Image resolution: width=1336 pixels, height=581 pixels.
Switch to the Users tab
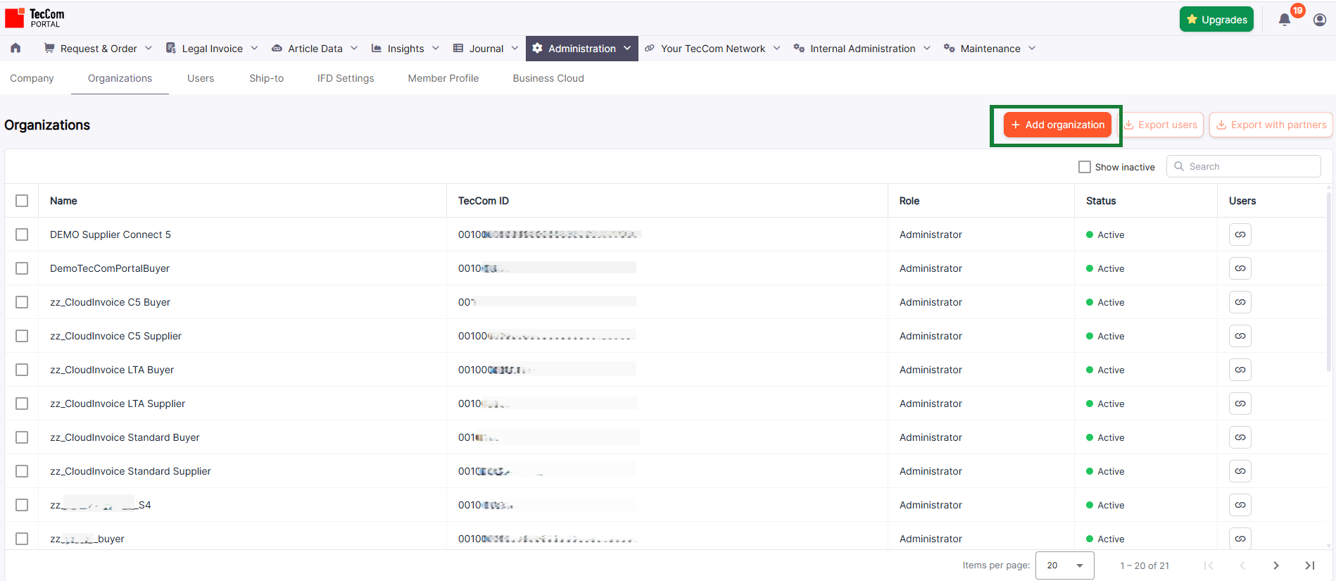tap(201, 78)
